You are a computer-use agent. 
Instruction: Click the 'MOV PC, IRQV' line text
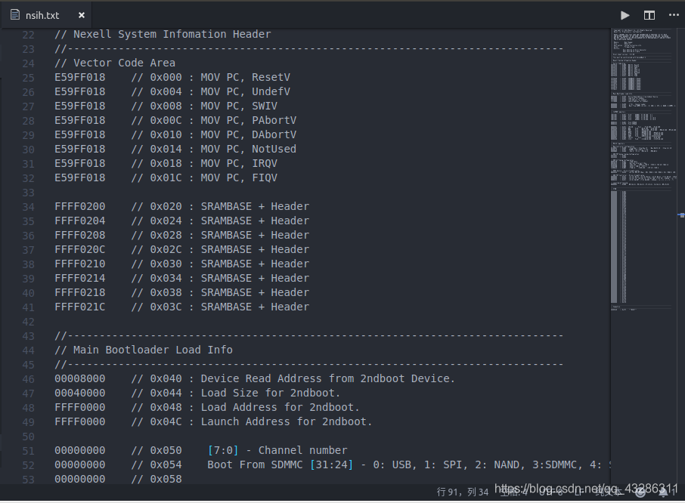tap(239, 164)
